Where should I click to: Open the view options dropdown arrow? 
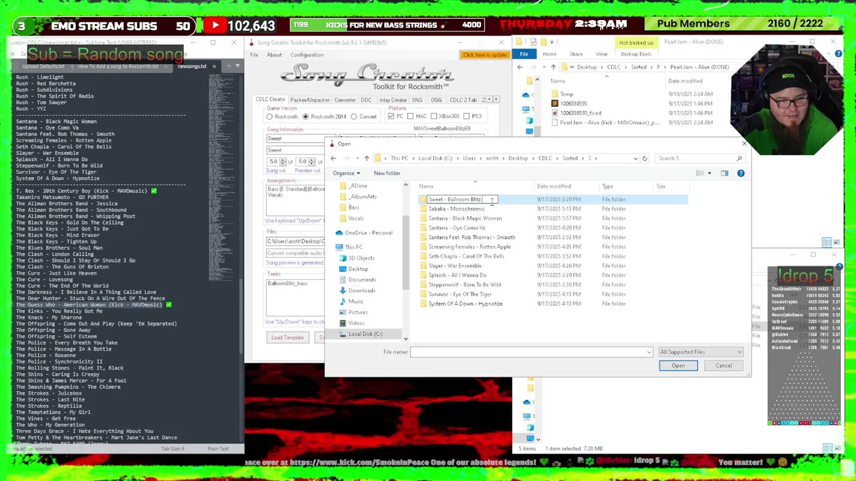click(710, 173)
